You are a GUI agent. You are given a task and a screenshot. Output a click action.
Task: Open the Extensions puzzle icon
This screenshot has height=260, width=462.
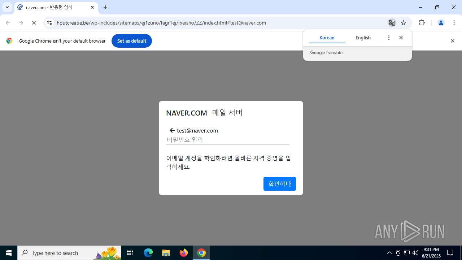click(x=422, y=23)
